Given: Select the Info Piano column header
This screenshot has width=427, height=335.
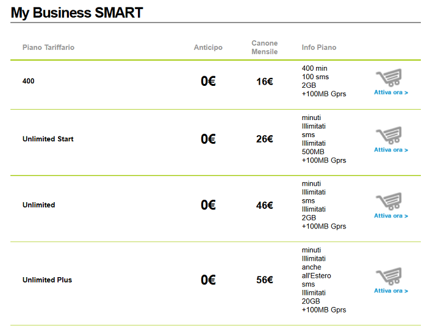Looking at the screenshot, I should click(319, 48).
